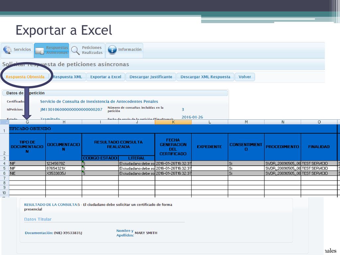Click the PROCEDIMIENTO header cell

click(283, 147)
